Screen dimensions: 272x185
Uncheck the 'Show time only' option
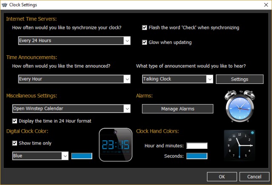coord(15,143)
